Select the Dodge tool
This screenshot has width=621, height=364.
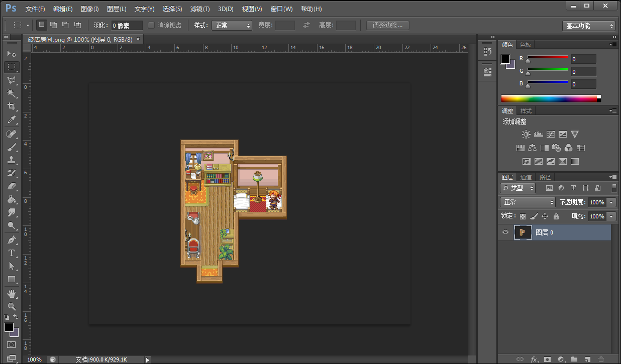click(x=12, y=225)
